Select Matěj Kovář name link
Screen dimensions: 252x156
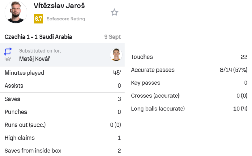[35, 59]
